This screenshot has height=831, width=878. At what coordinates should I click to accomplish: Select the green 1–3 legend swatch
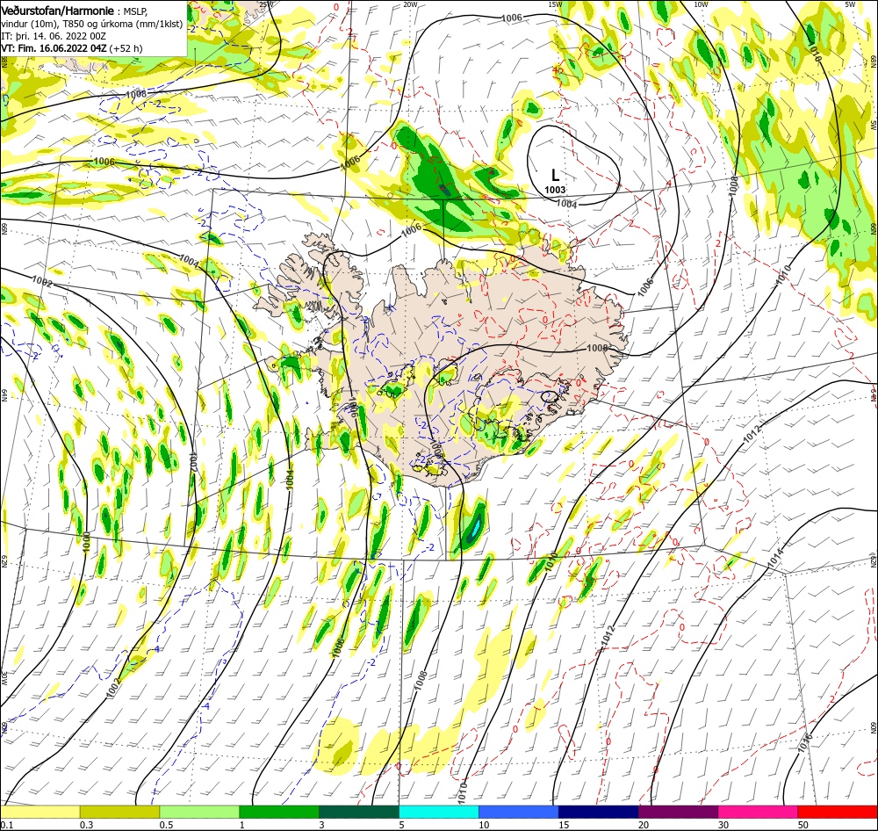click(279, 812)
